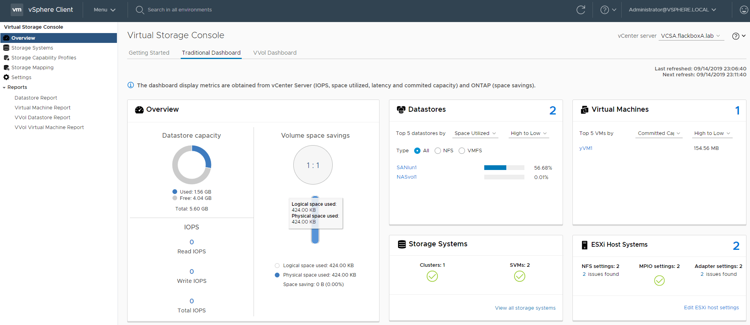Viewport: 750px width, 325px height.
Task: Open the Space Utilized dropdown
Action: pyautogui.click(x=475, y=133)
